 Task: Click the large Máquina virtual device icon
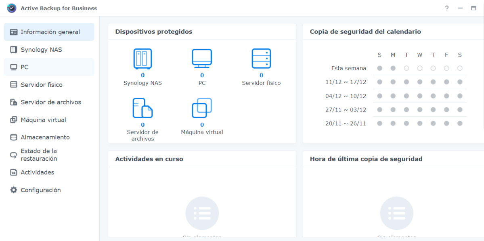[202, 108]
